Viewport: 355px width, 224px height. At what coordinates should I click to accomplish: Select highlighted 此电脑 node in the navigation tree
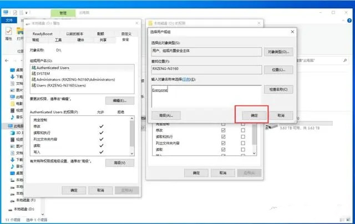[x=16, y=126]
